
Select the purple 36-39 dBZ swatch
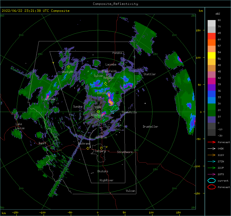coord(211,87)
